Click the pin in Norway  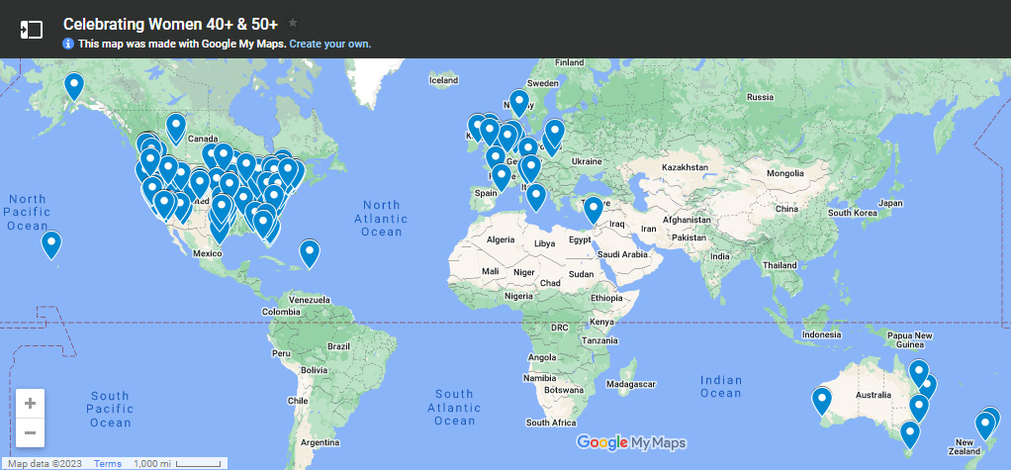[x=519, y=103]
